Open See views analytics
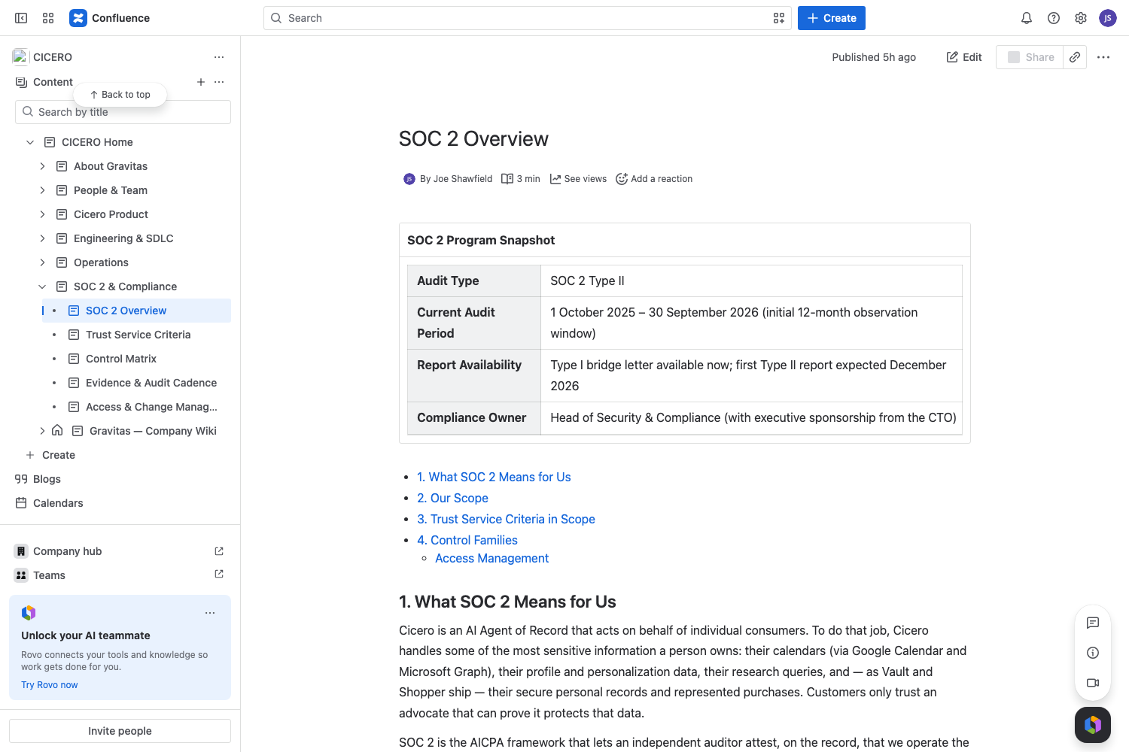Image resolution: width=1129 pixels, height=752 pixels. (578, 179)
